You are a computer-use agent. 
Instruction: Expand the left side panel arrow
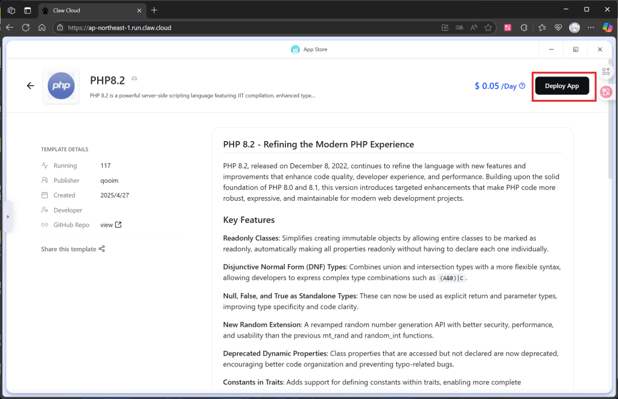click(7, 216)
